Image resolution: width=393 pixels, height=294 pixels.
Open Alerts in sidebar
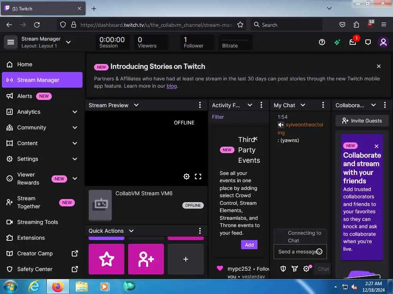point(42,96)
